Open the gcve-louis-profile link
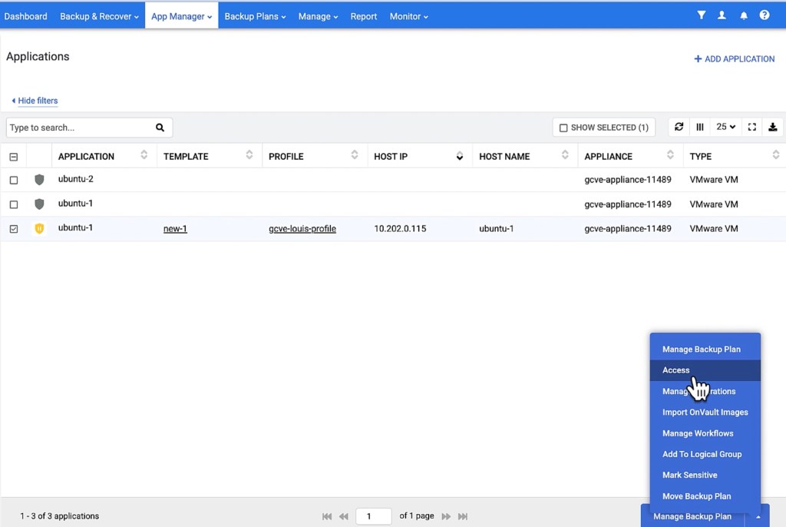Screen dimensions: 786x527 pos(302,229)
